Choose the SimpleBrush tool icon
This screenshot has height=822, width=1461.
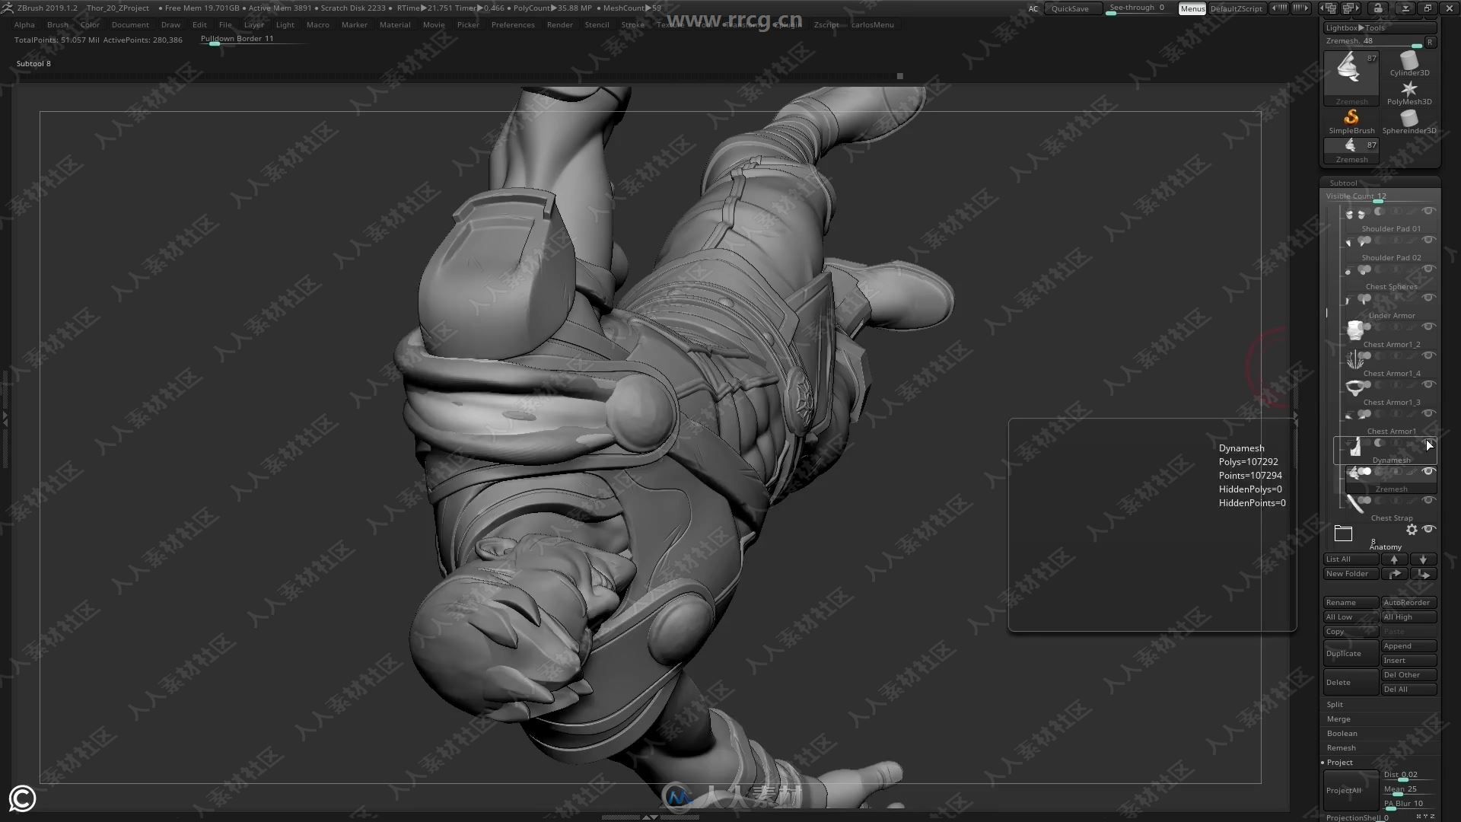click(1351, 122)
